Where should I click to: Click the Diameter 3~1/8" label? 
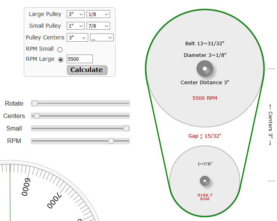click(x=205, y=55)
